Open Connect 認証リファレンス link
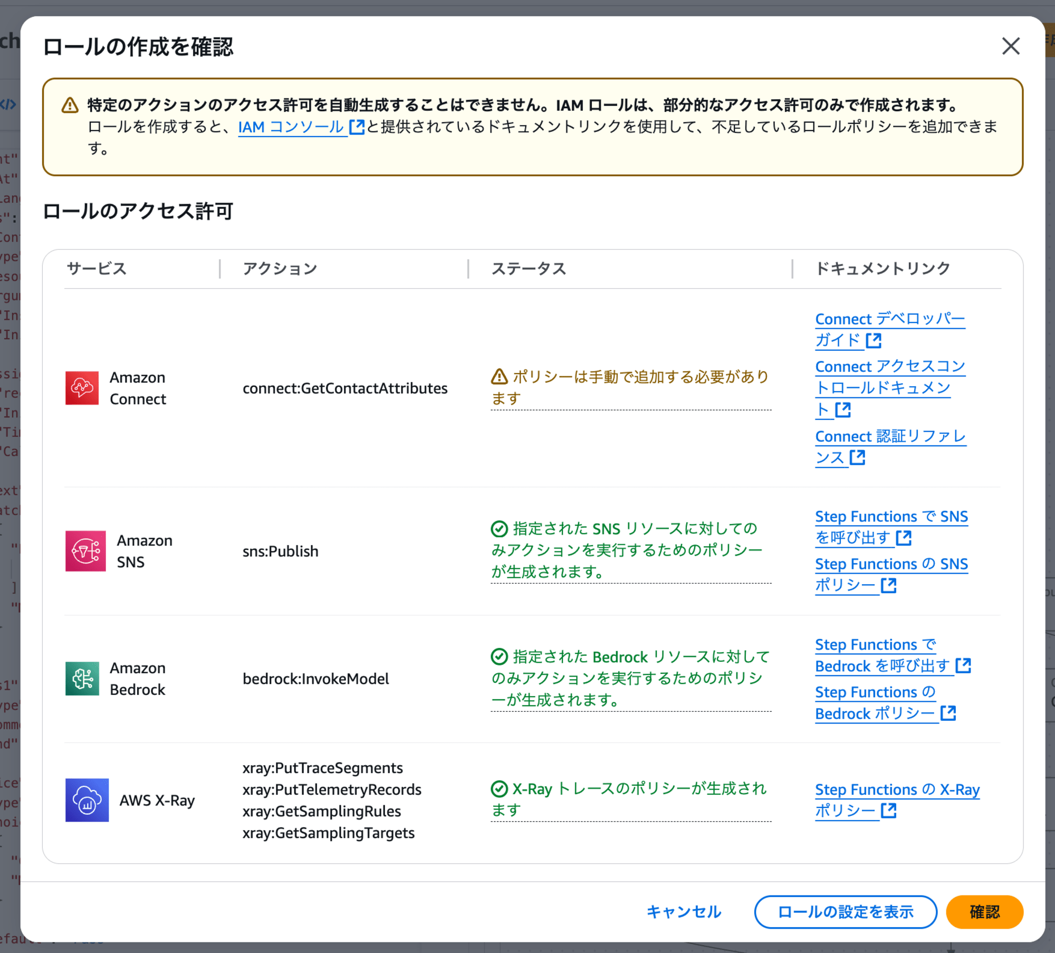The height and width of the screenshot is (953, 1055). [890, 447]
